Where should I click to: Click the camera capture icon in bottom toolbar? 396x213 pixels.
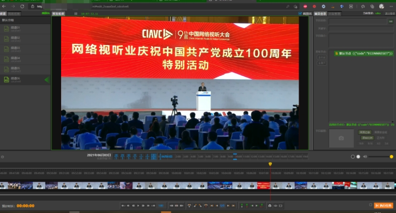click(x=270, y=205)
